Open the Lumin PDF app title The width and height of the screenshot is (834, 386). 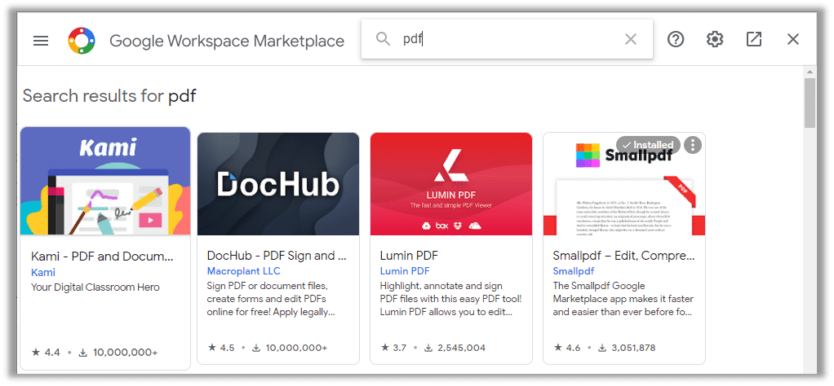pyautogui.click(x=409, y=256)
